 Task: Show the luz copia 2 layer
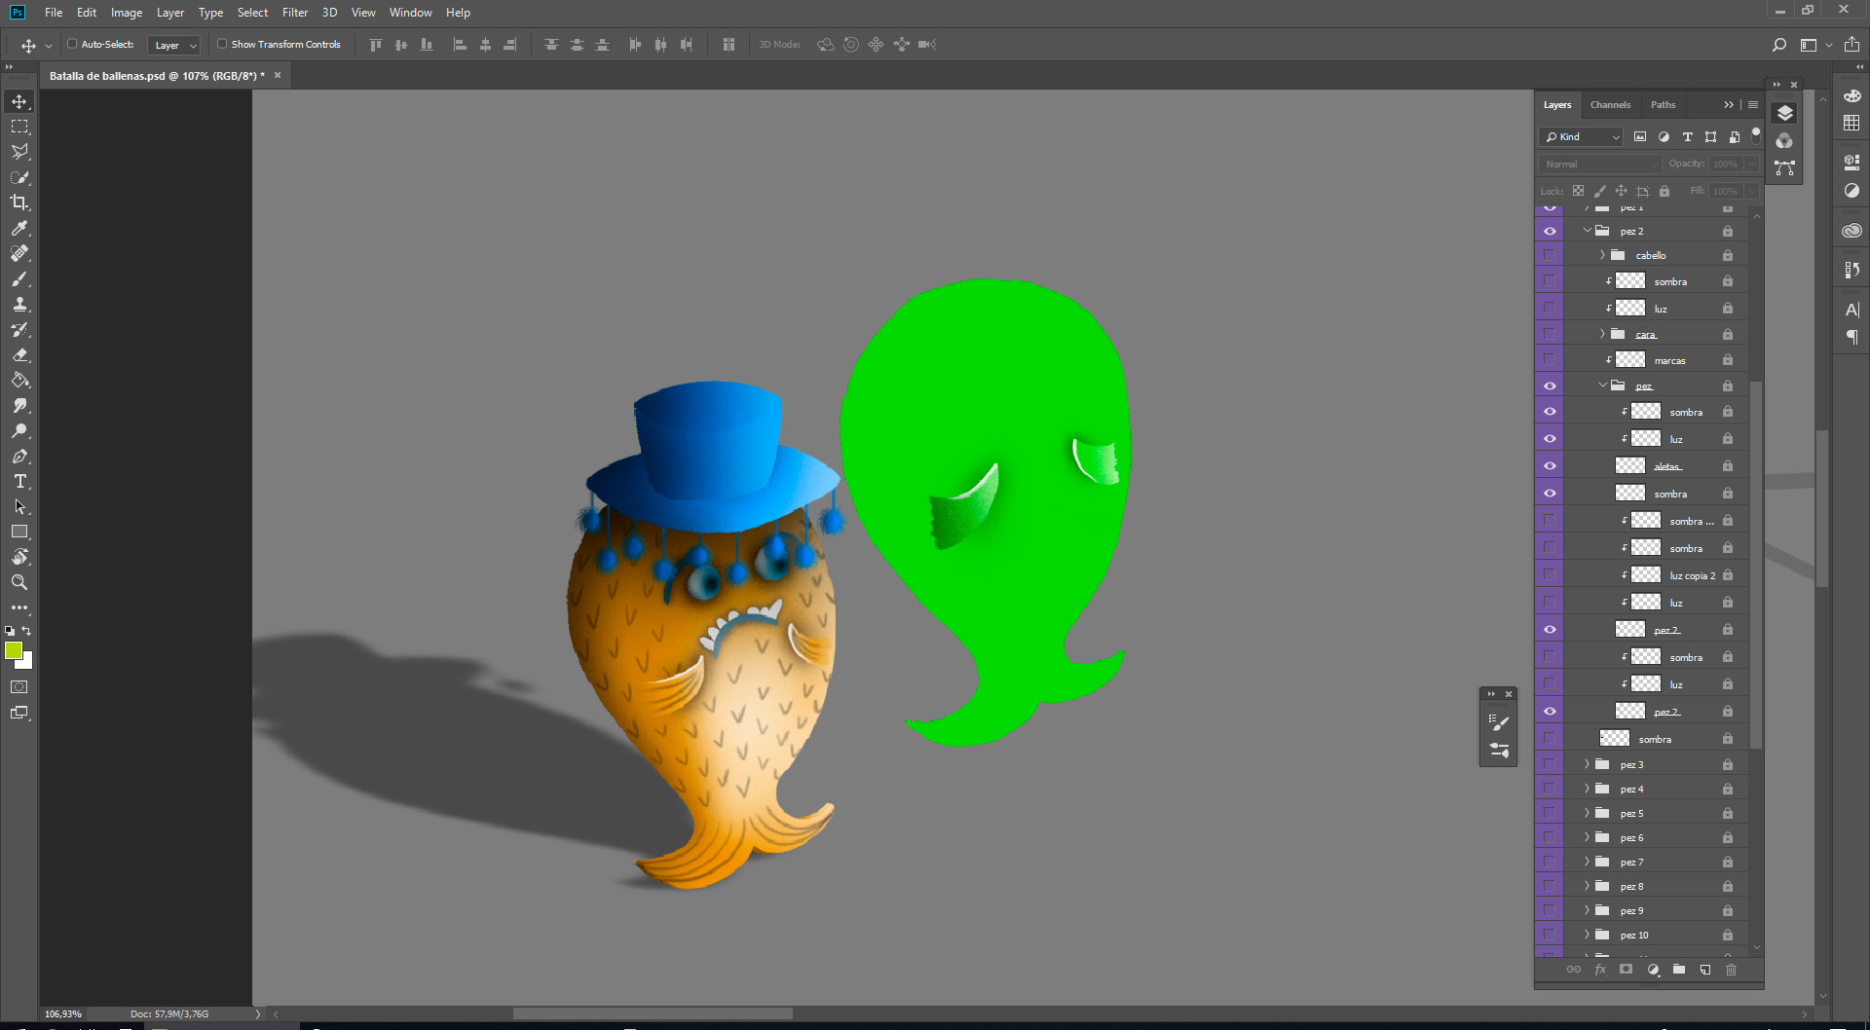coord(1550,575)
